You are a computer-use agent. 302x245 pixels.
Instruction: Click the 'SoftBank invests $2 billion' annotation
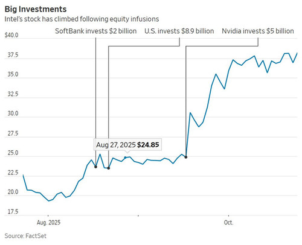(96, 31)
